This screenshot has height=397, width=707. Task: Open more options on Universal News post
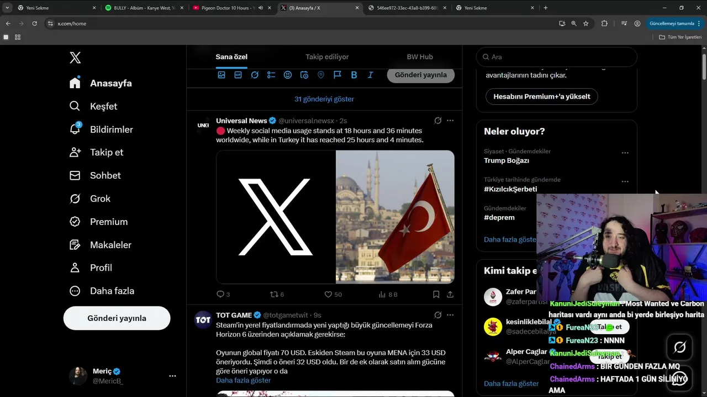450,120
